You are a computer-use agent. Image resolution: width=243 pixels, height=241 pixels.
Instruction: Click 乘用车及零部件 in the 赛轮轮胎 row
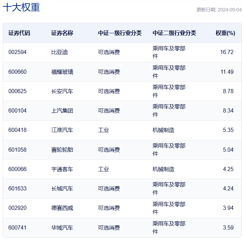click(169, 150)
